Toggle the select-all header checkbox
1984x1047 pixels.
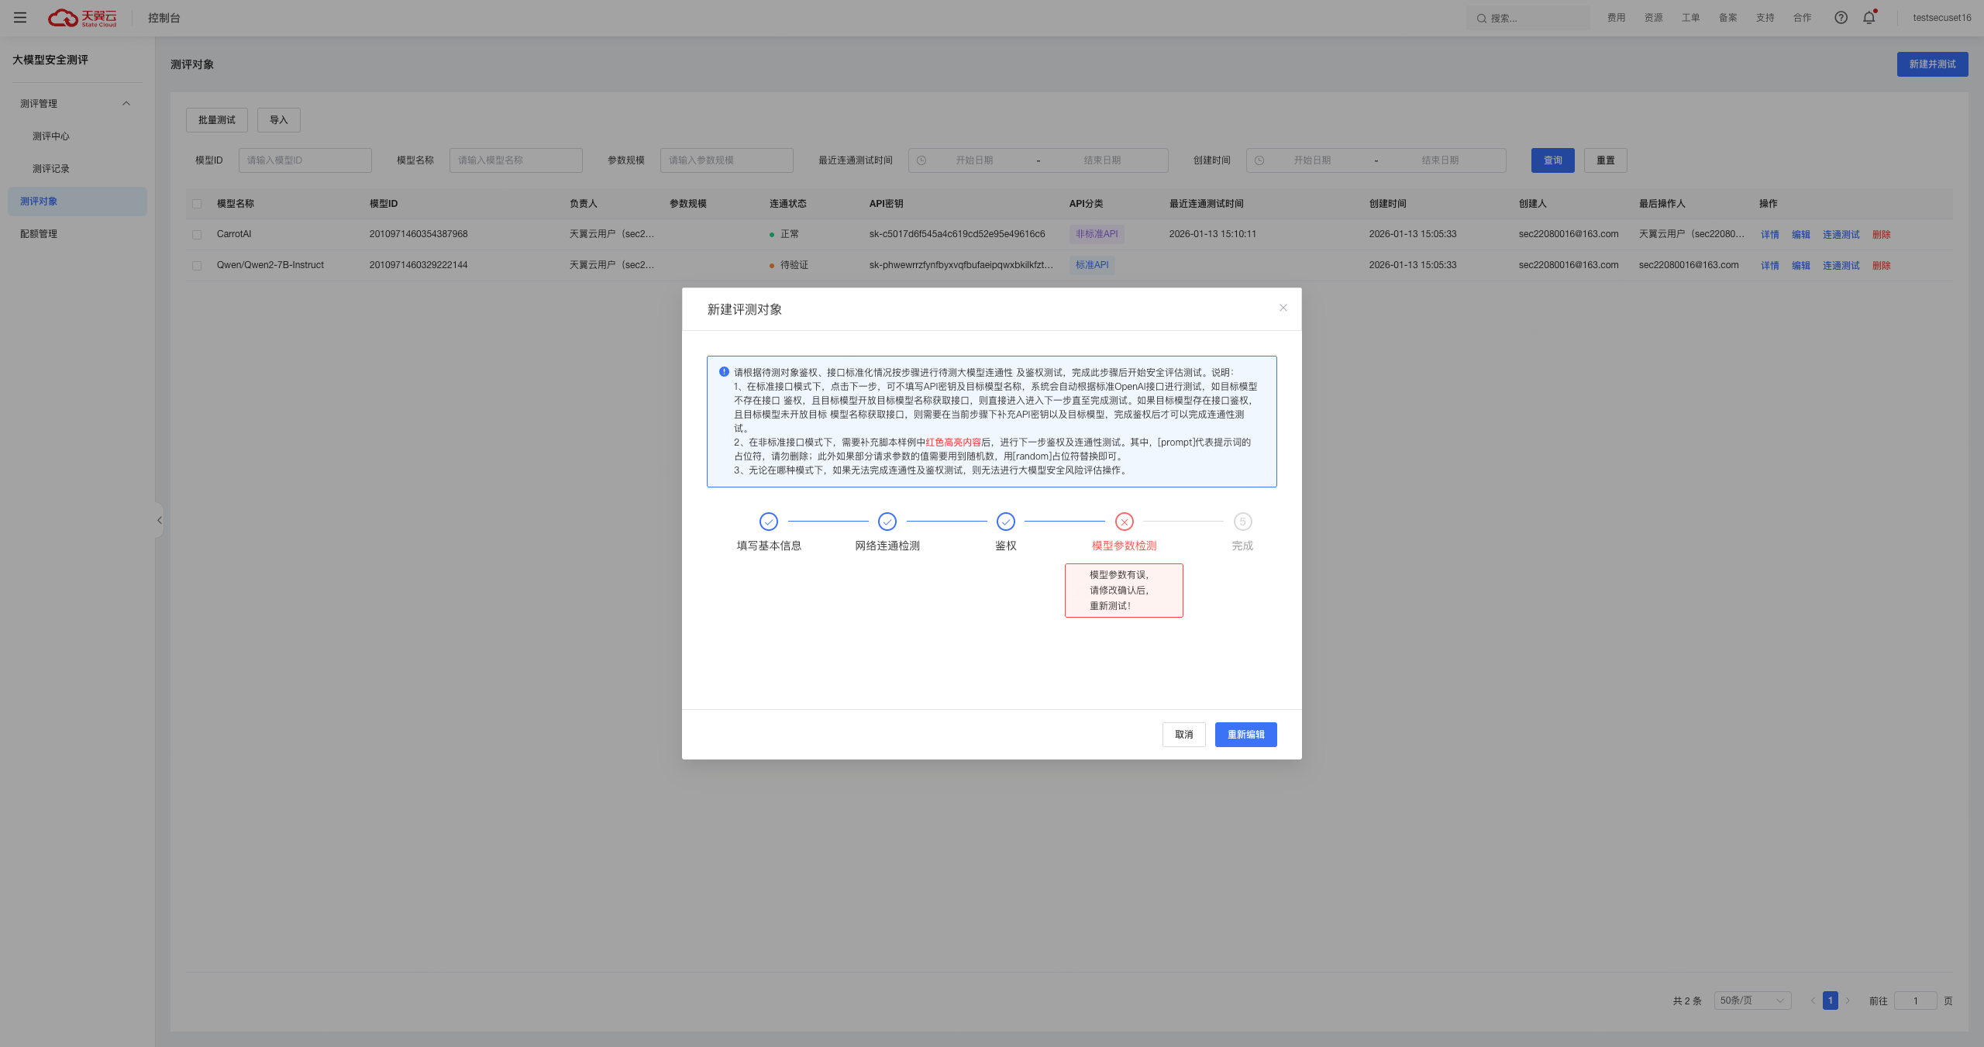tap(197, 204)
